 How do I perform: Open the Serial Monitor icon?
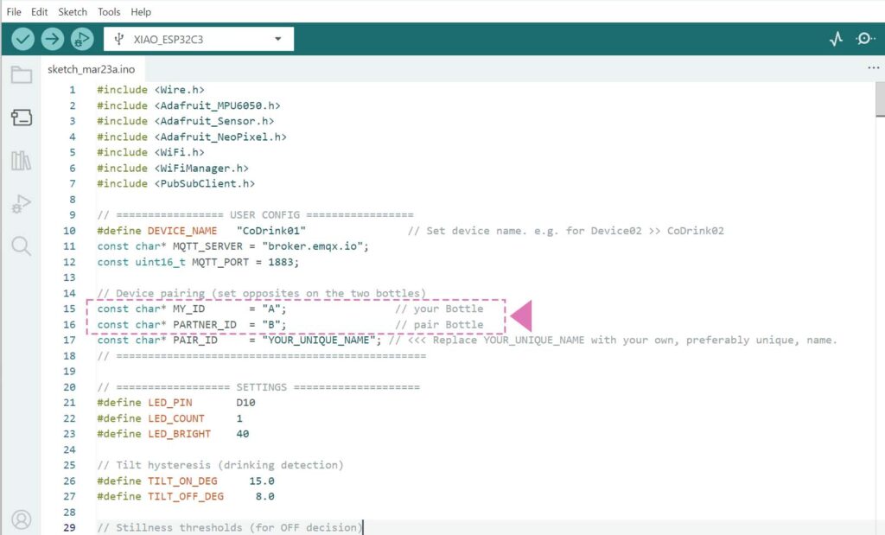[865, 39]
